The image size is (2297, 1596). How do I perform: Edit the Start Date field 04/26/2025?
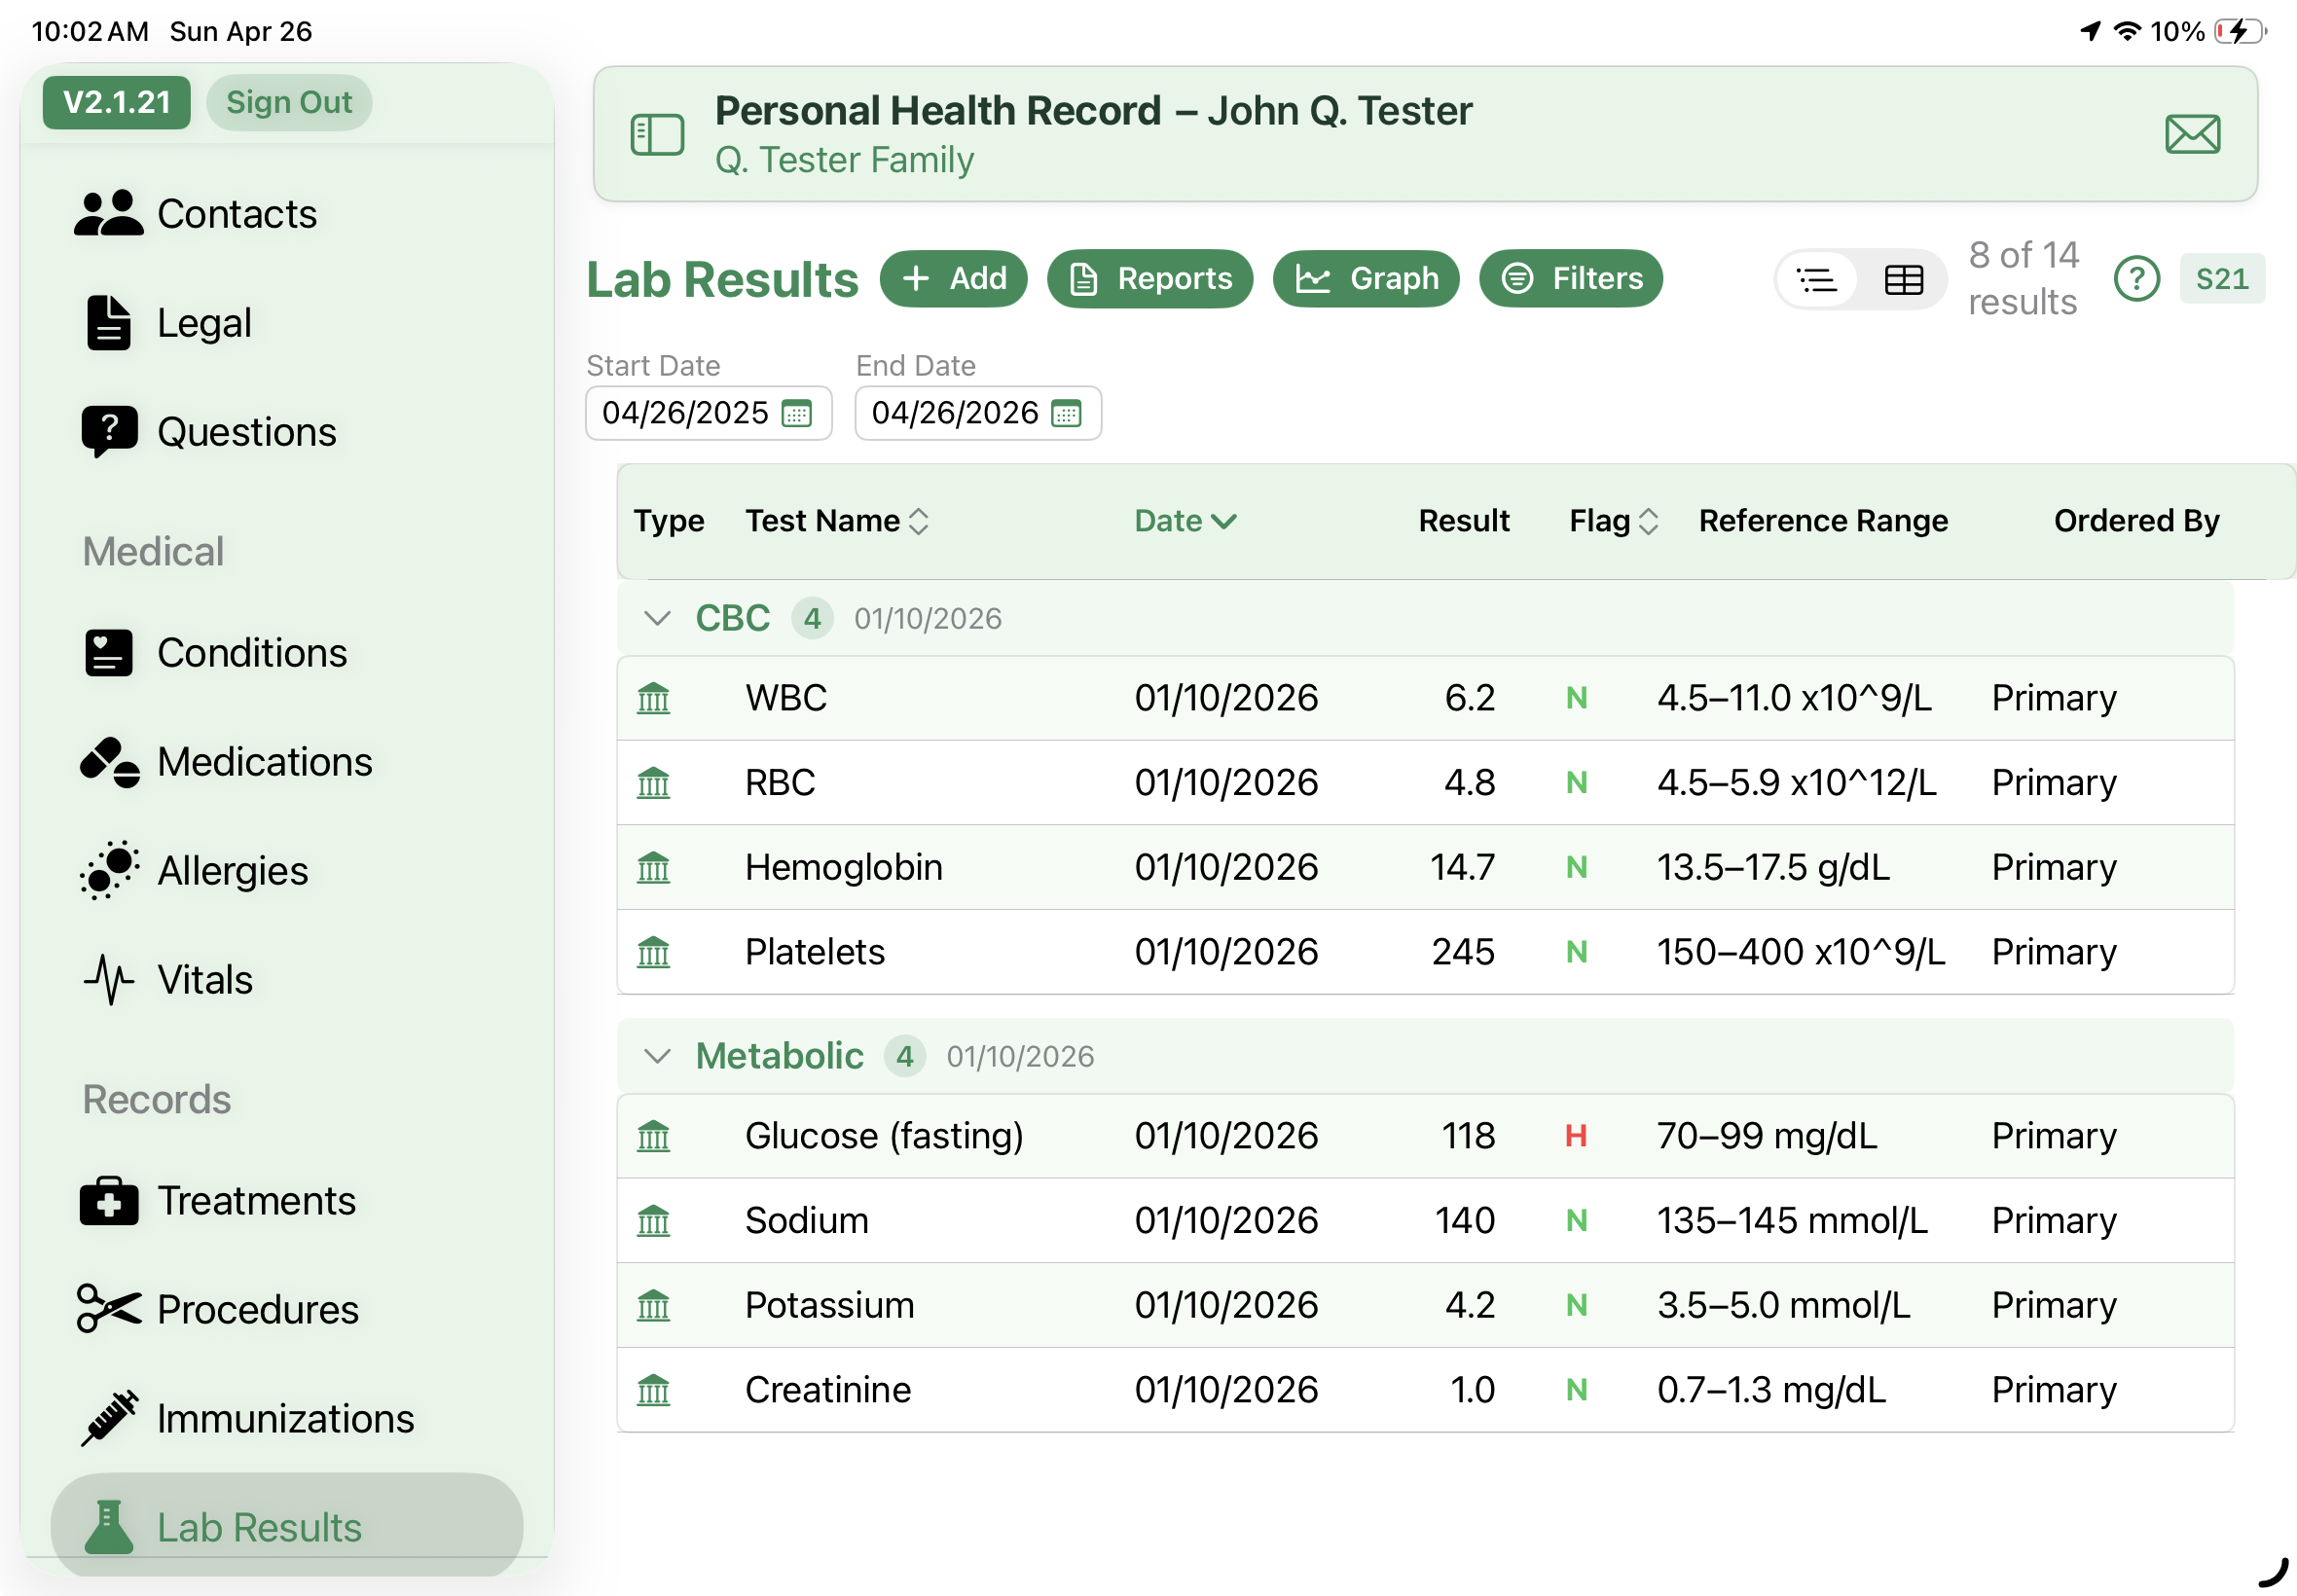[x=708, y=413]
